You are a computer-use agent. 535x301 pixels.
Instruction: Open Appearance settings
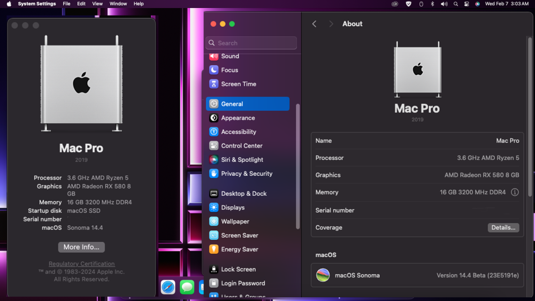(248, 118)
